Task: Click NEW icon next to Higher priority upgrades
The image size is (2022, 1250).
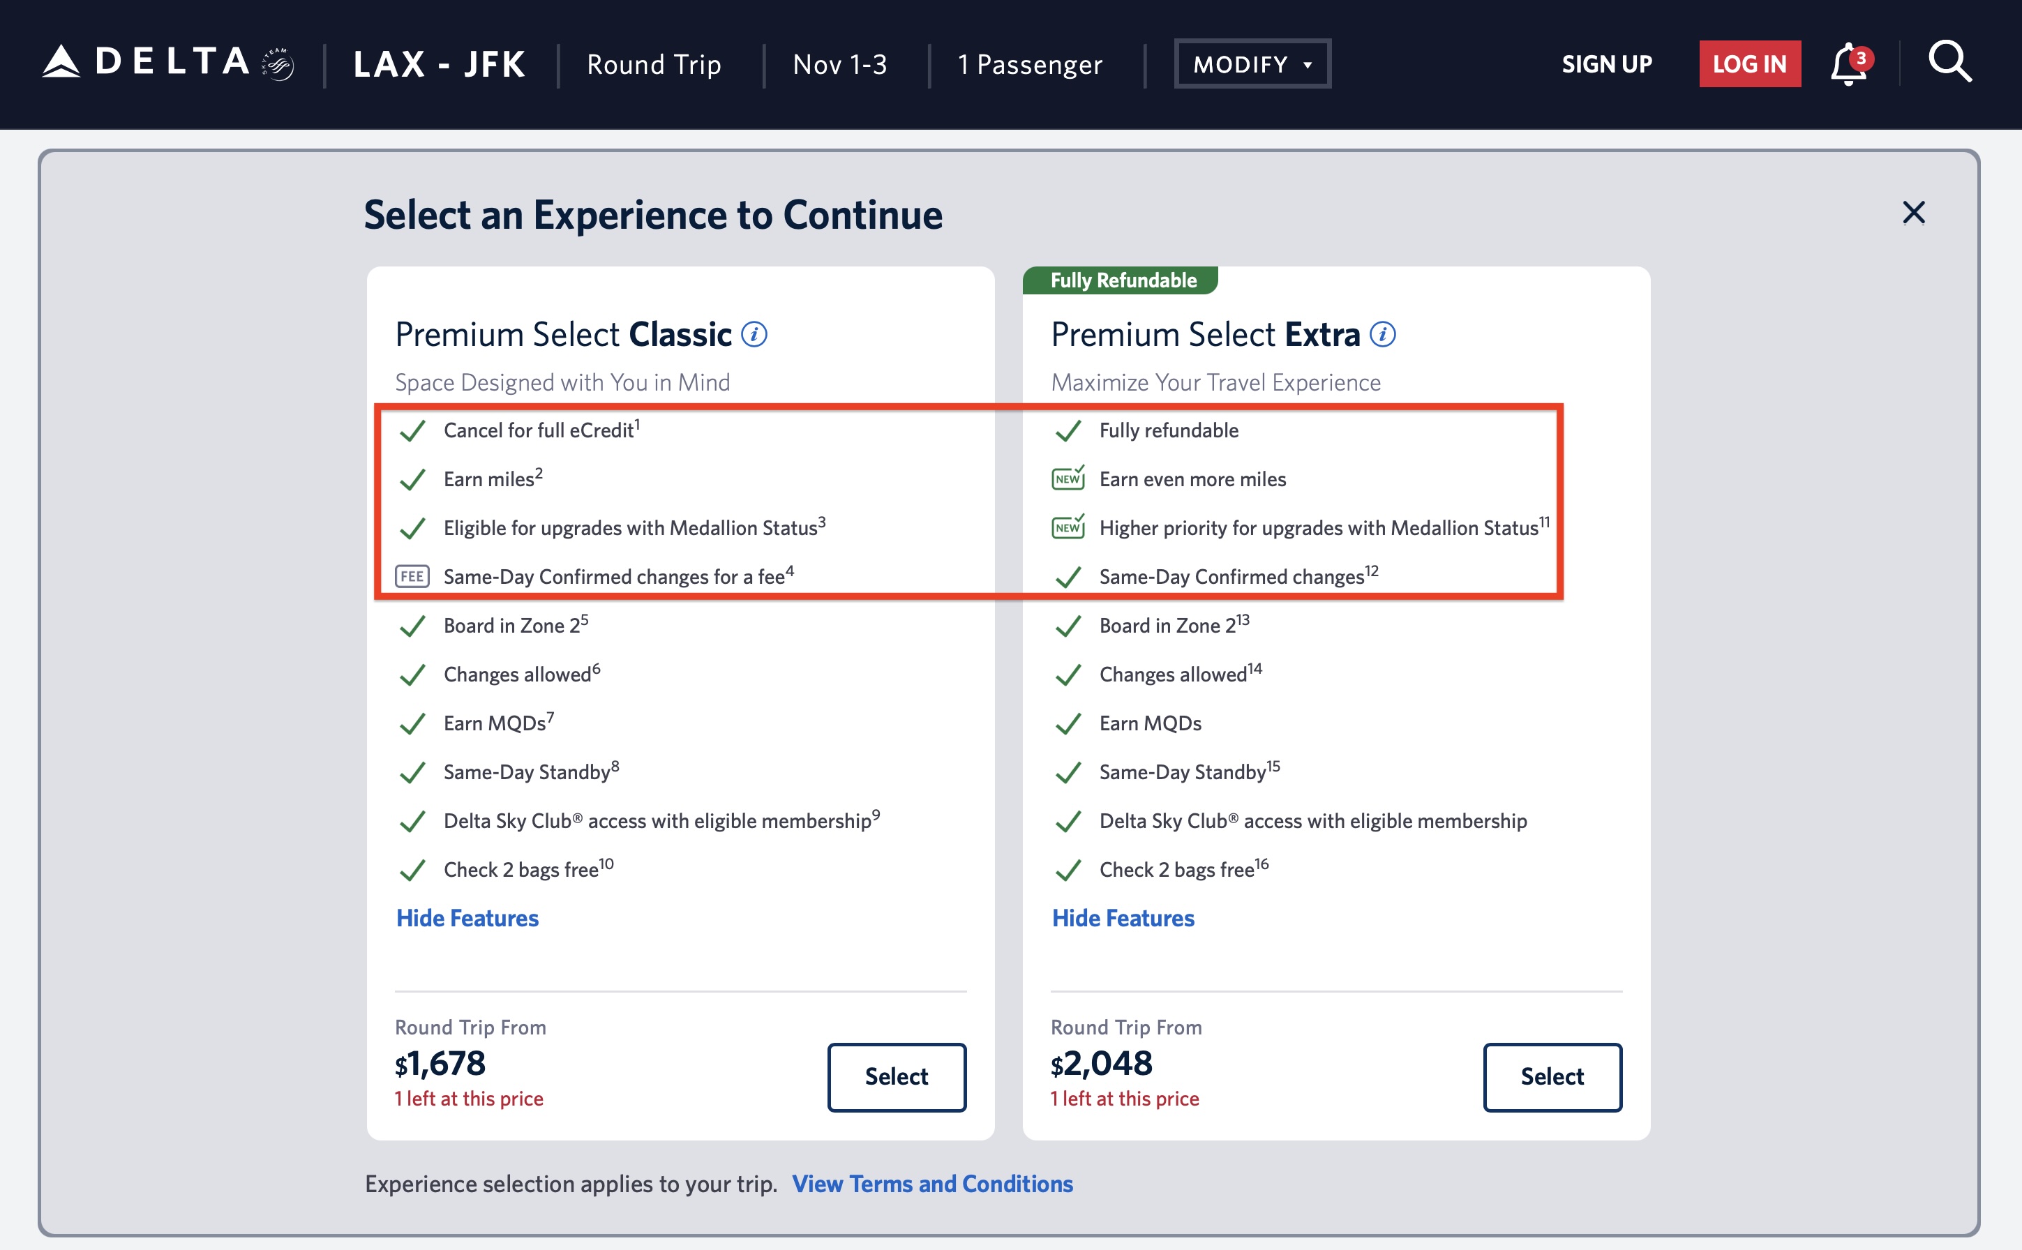Action: [1068, 527]
